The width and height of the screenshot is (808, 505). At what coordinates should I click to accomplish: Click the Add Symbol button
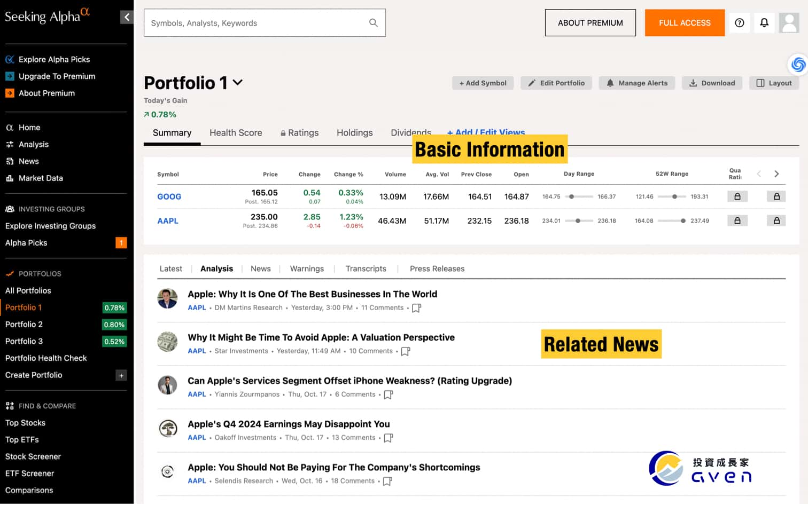click(x=483, y=83)
